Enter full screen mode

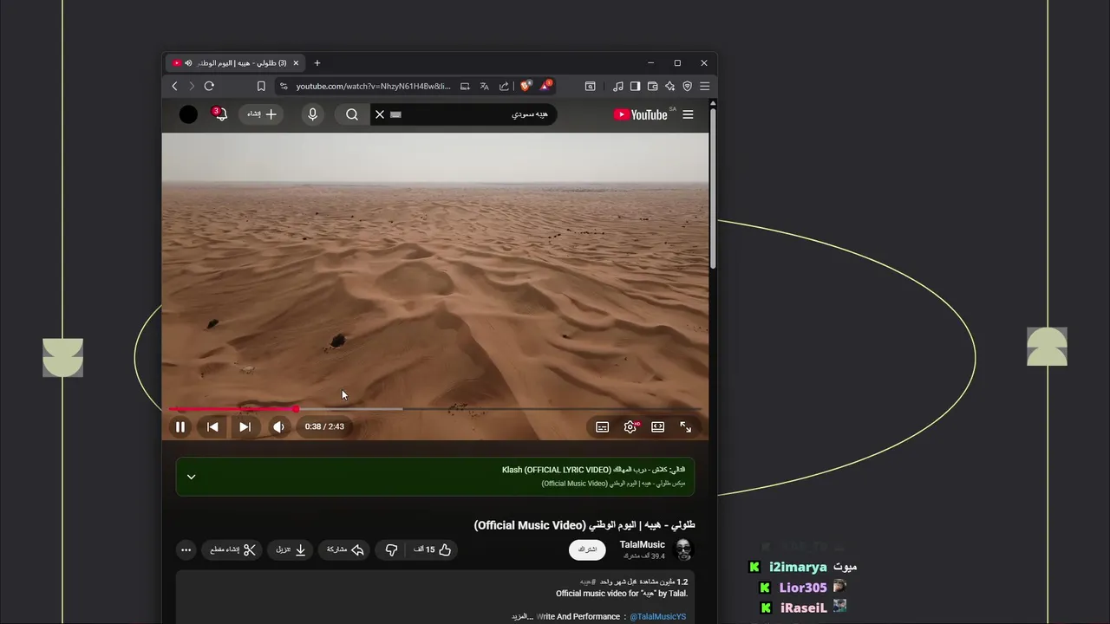coord(686,426)
